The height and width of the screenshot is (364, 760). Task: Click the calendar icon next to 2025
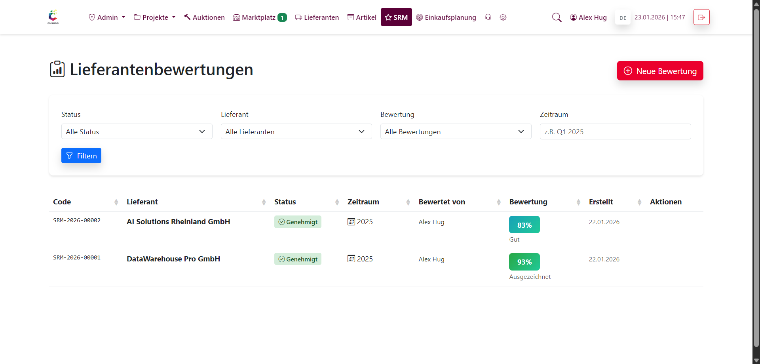pos(351,221)
